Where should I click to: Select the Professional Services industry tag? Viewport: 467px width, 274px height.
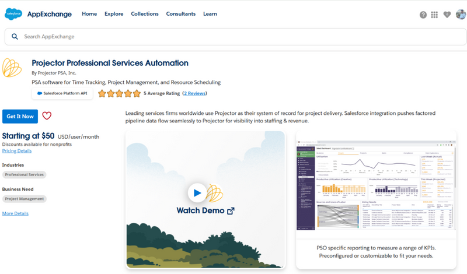pyautogui.click(x=24, y=175)
